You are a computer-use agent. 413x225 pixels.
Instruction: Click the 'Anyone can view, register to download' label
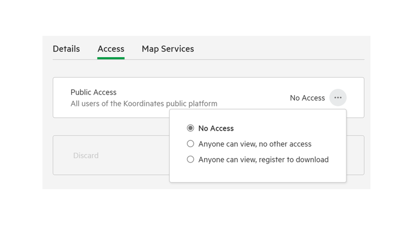263,160
